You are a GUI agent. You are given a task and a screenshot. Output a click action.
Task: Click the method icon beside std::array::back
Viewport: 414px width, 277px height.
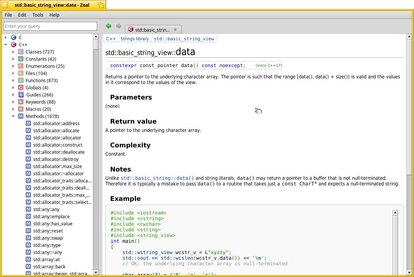tap(28, 266)
